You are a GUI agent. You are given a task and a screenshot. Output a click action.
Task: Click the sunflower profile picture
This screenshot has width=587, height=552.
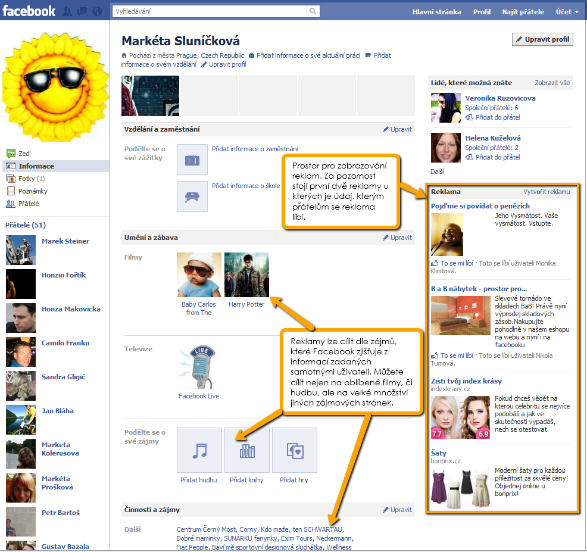pos(55,86)
